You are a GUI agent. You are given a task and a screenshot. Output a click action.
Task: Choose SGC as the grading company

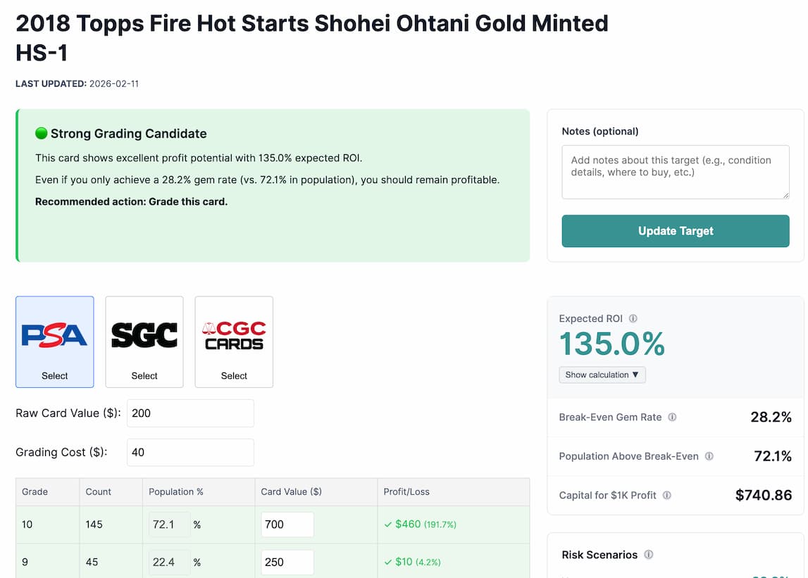144,375
